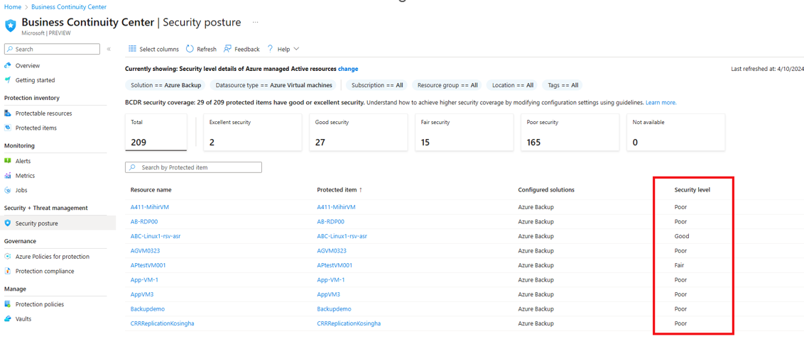This screenshot has width=804, height=351.
Task: Select the Security posture shield icon
Action: [8, 223]
